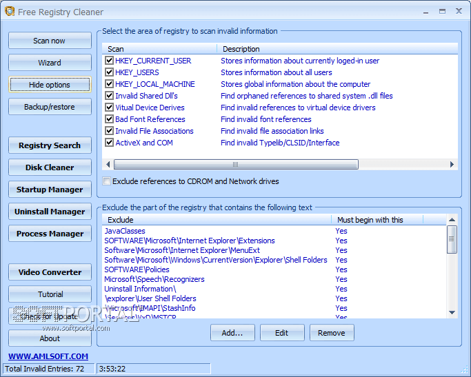Visit the WWW.AMLSOFT.COM link
The image size is (471, 377).
pos(48,356)
